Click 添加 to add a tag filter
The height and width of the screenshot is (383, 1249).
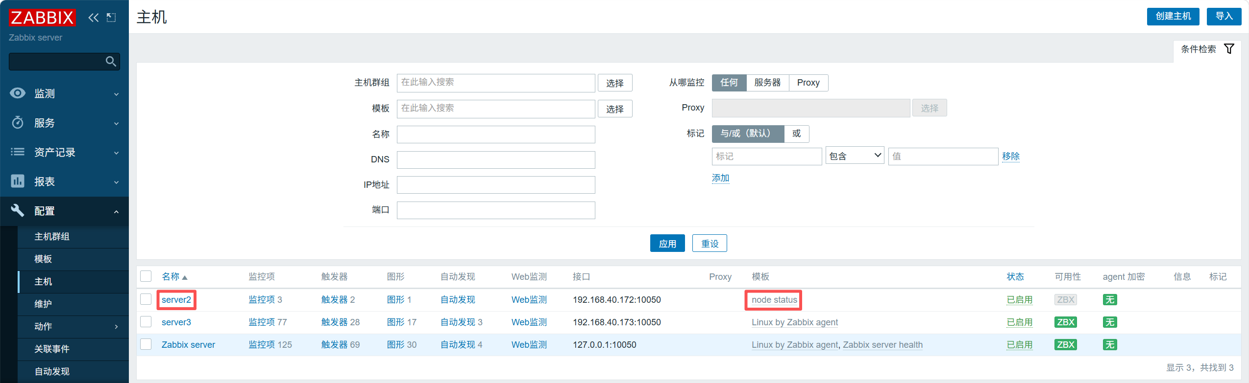(720, 178)
